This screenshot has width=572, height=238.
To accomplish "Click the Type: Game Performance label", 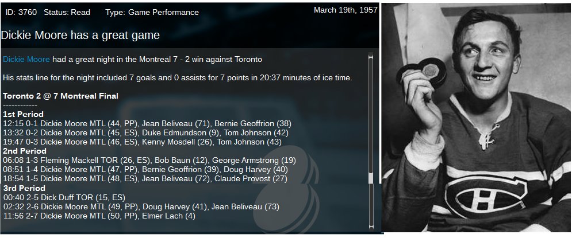I will (152, 12).
